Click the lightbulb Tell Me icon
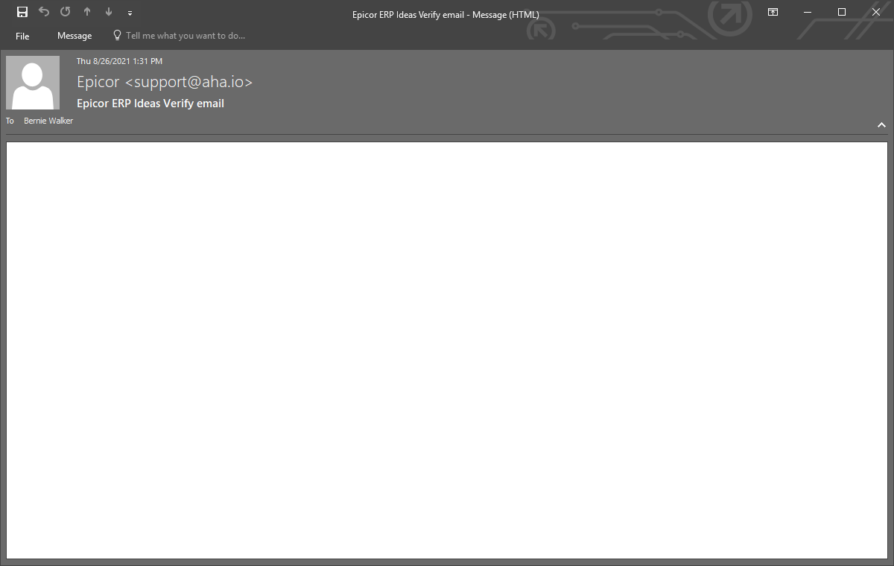Viewport: 894px width, 566px height. 117,35
